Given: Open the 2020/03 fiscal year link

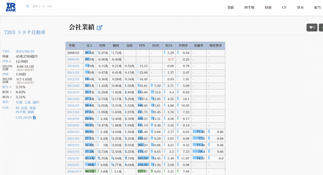Looking at the screenshot, I should click(73, 132).
